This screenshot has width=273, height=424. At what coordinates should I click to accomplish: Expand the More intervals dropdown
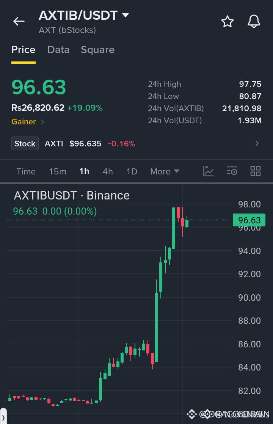point(165,171)
